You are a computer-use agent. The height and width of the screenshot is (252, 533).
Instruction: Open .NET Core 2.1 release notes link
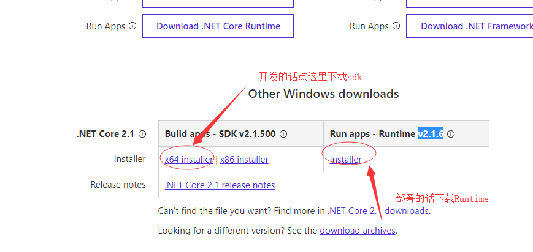[220, 185]
